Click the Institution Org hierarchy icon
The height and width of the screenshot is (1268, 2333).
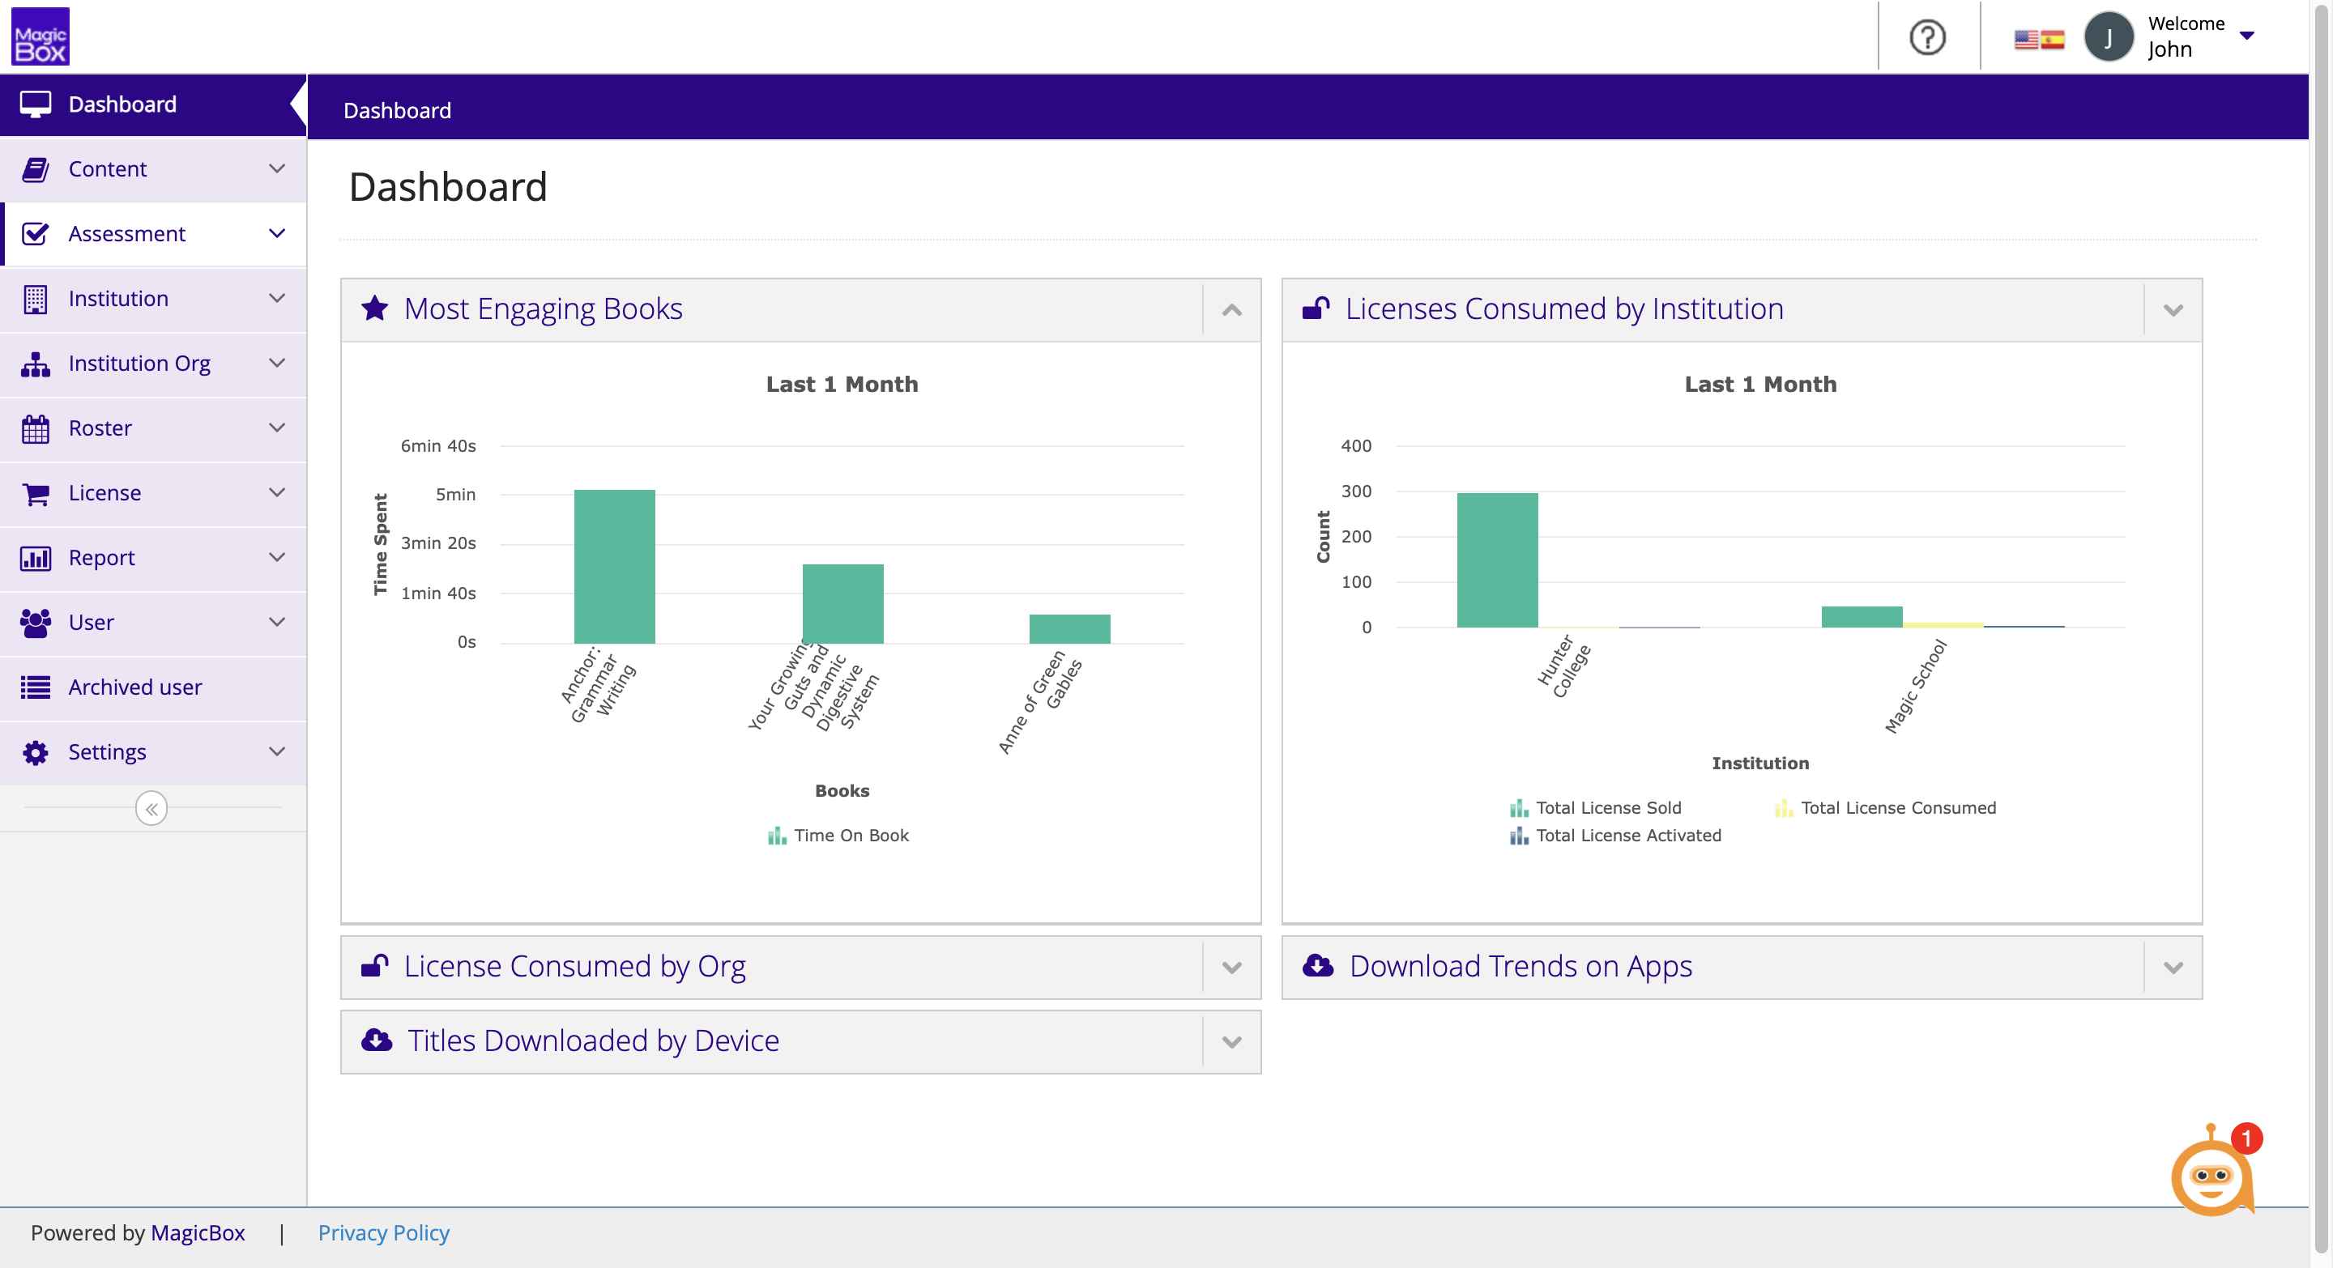(x=36, y=364)
